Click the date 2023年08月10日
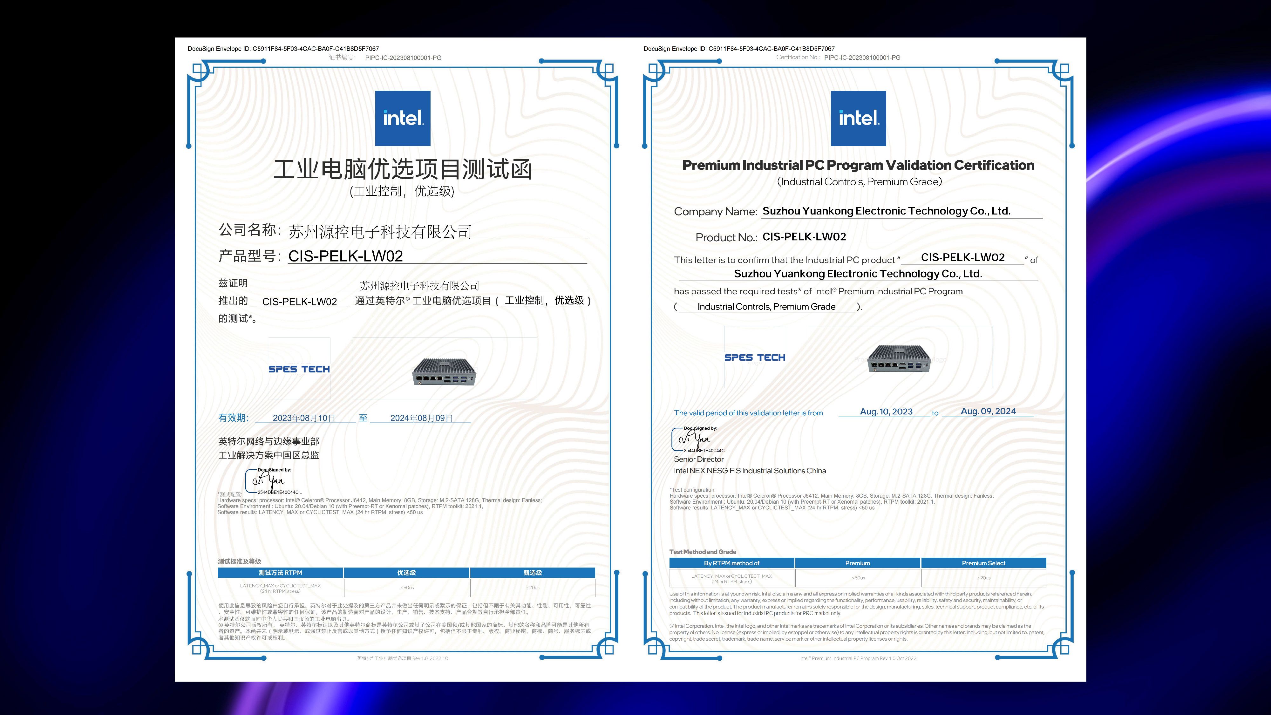The image size is (1271, 715). pyautogui.click(x=304, y=418)
